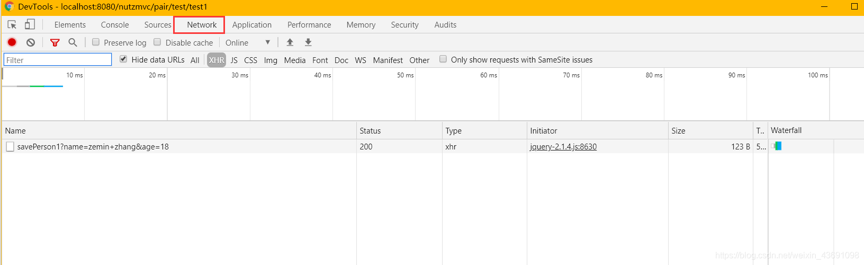Filter requests by JS
The width and height of the screenshot is (864, 265).
[x=234, y=60]
